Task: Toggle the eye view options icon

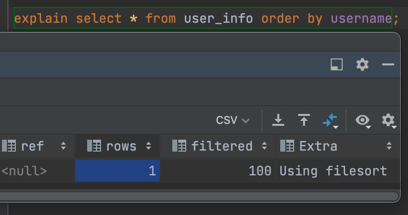Action: [363, 120]
